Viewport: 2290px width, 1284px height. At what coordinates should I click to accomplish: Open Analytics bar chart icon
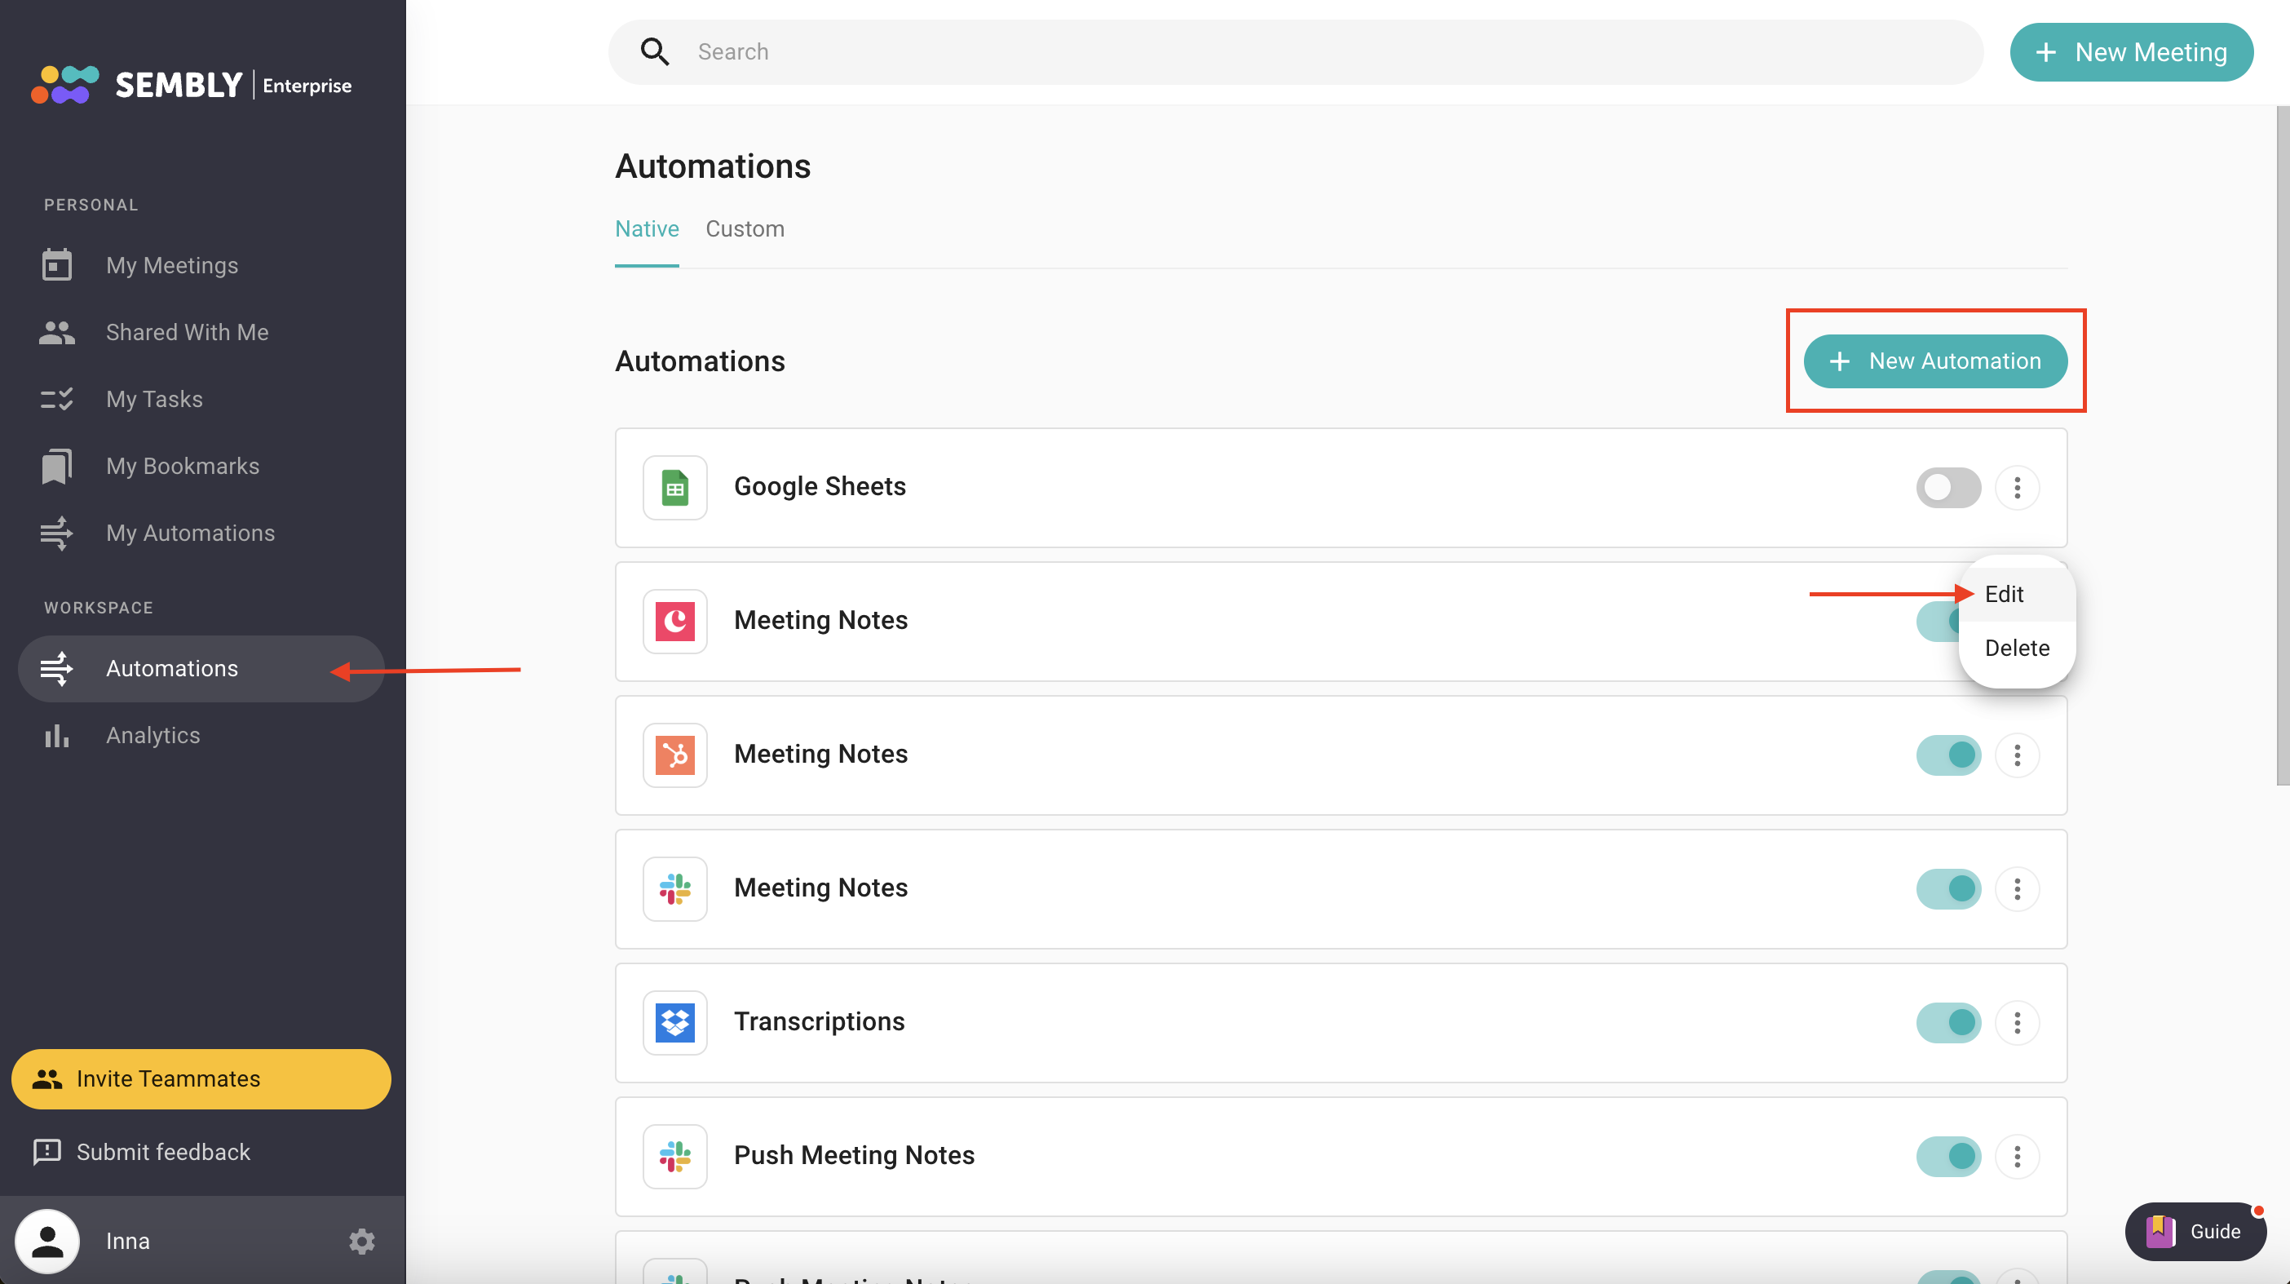coord(57,735)
